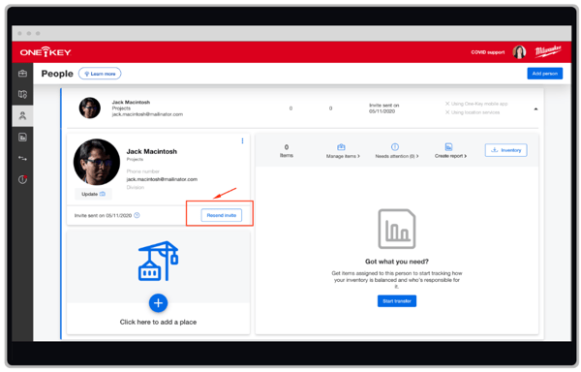Click the 'Using location services' status

tap(473, 112)
